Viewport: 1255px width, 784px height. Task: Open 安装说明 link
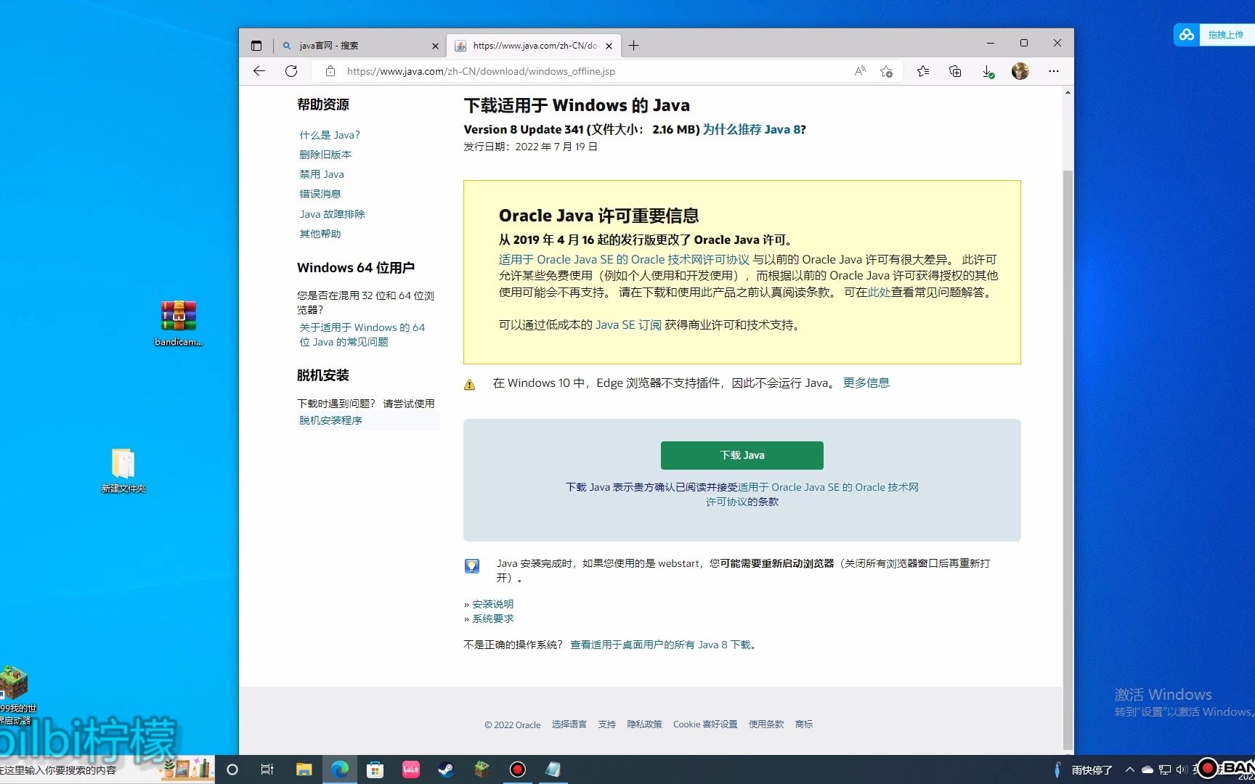click(x=492, y=604)
